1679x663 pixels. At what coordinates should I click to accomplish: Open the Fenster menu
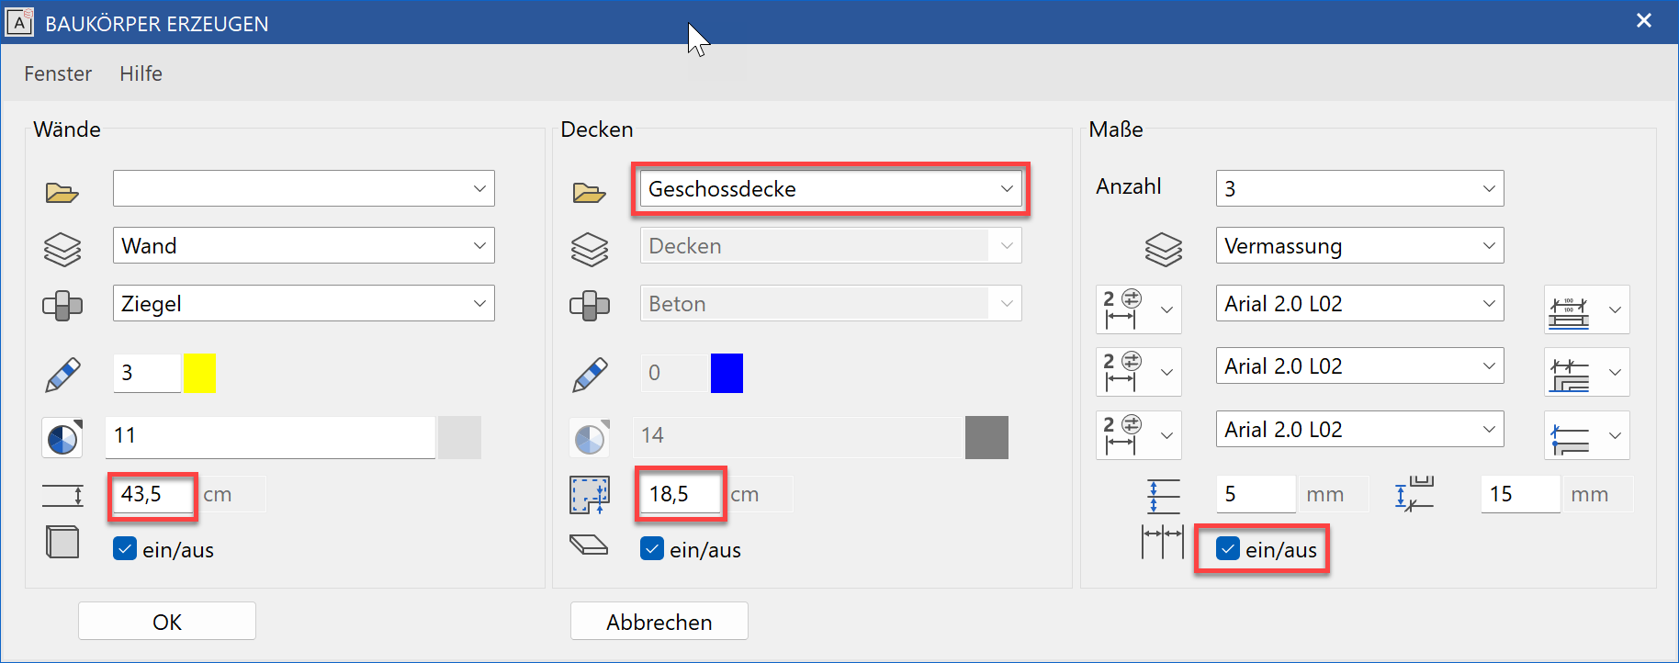pos(58,73)
